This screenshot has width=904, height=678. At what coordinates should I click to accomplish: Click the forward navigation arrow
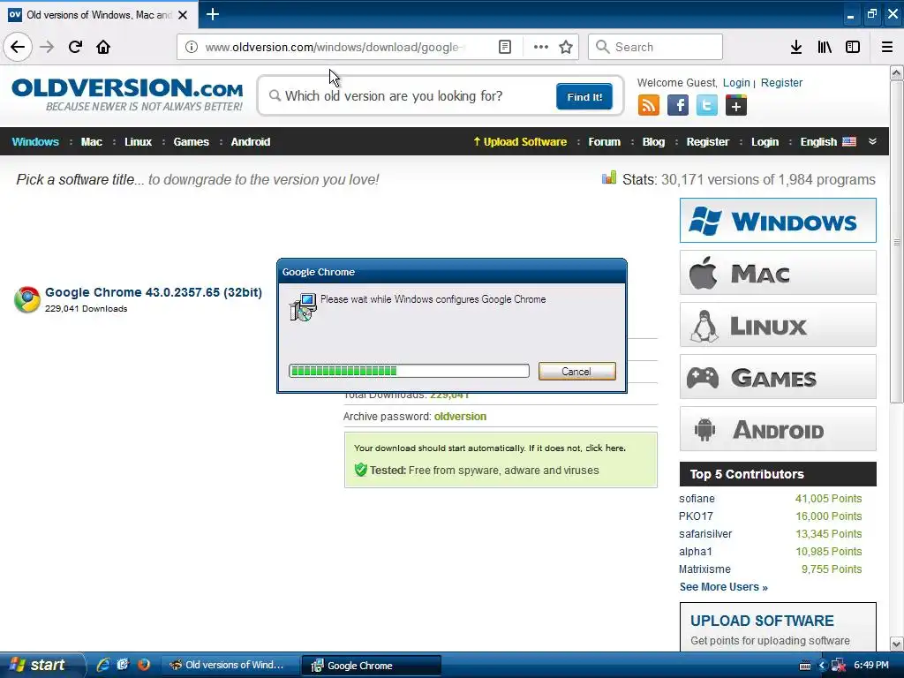47,47
